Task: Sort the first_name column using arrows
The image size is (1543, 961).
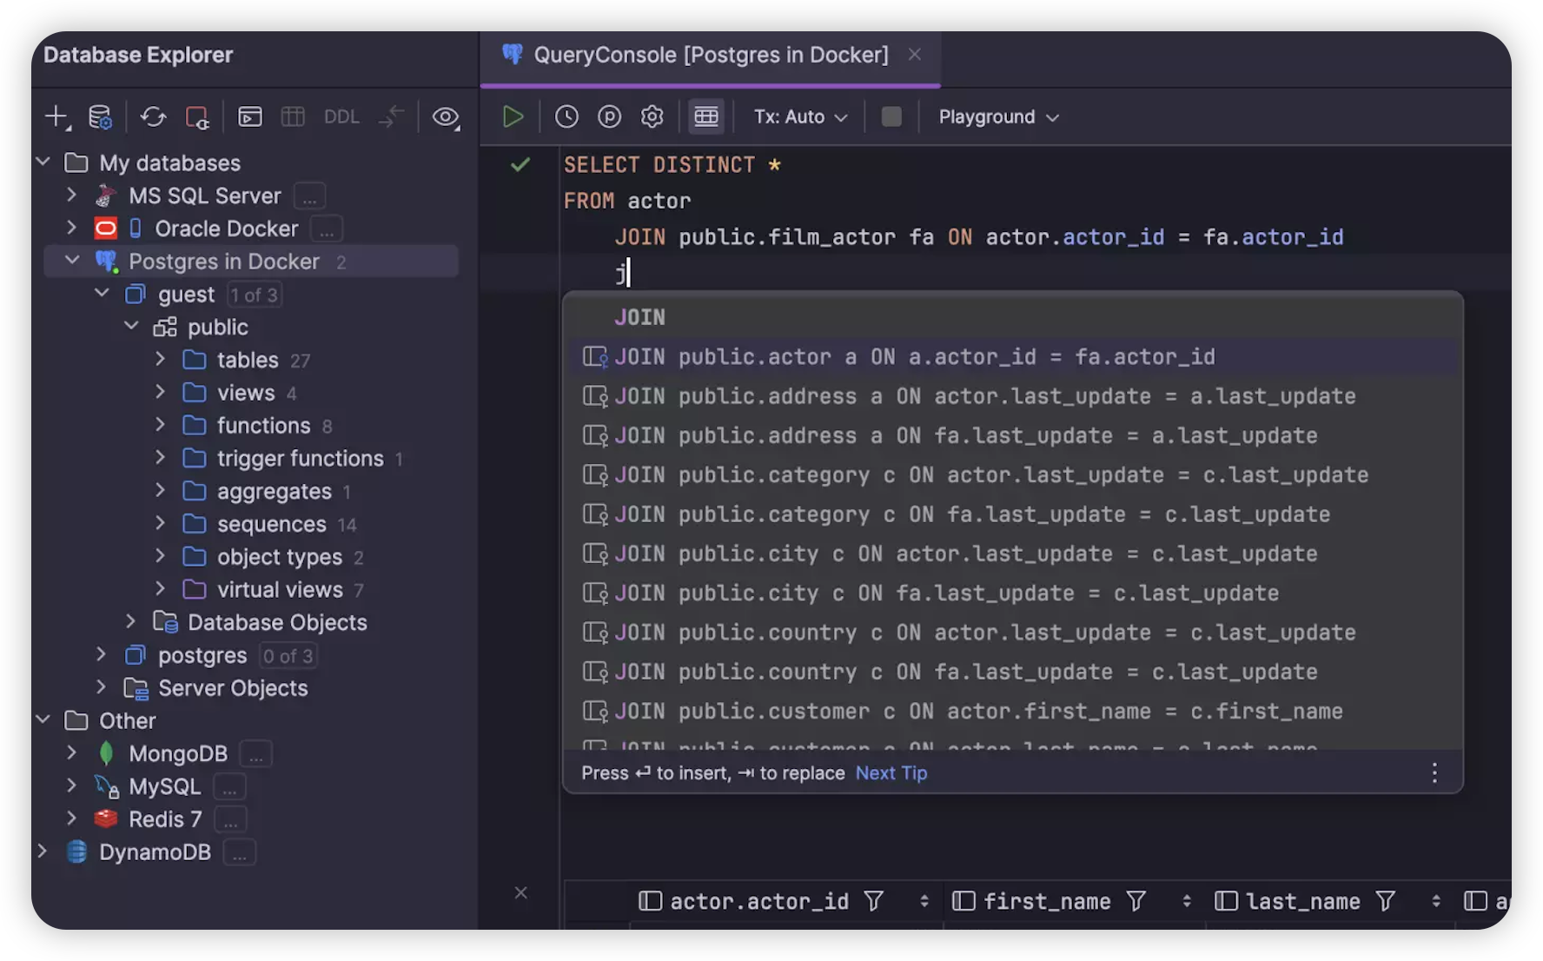Action: pos(1187,902)
